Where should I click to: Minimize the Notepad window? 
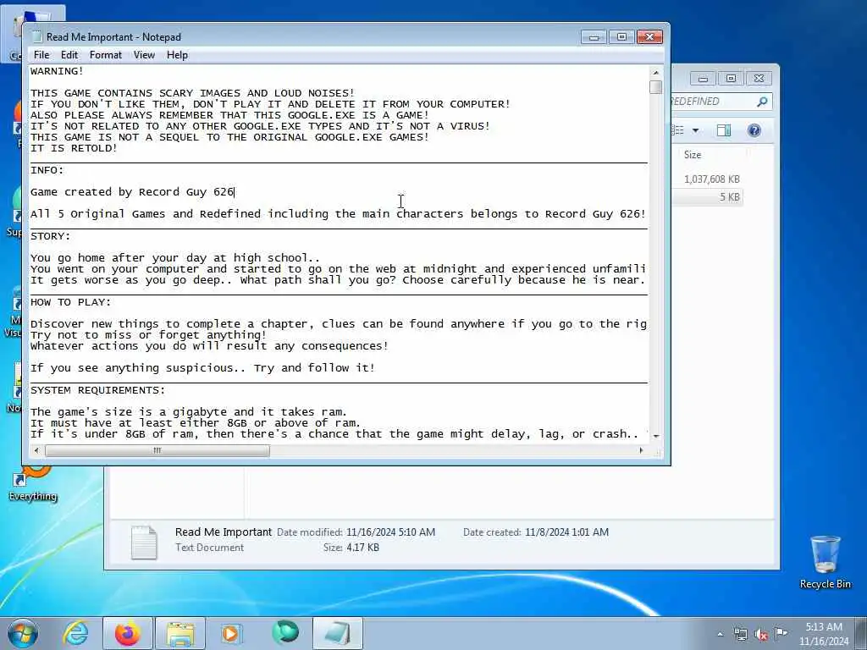594,37
